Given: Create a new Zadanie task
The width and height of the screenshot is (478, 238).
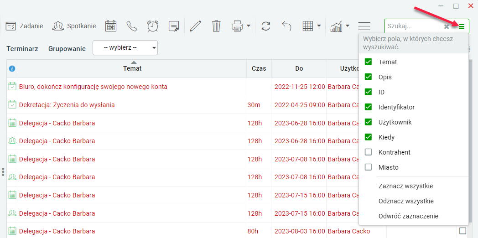Looking at the screenshot, I should (x=24, y=26).
